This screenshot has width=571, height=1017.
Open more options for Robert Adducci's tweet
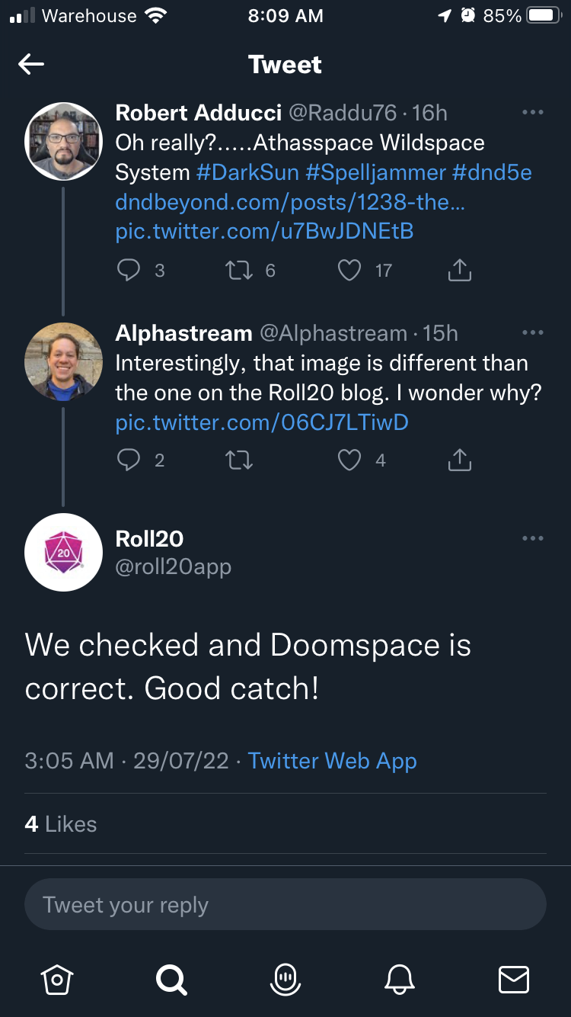pos(533,113)
